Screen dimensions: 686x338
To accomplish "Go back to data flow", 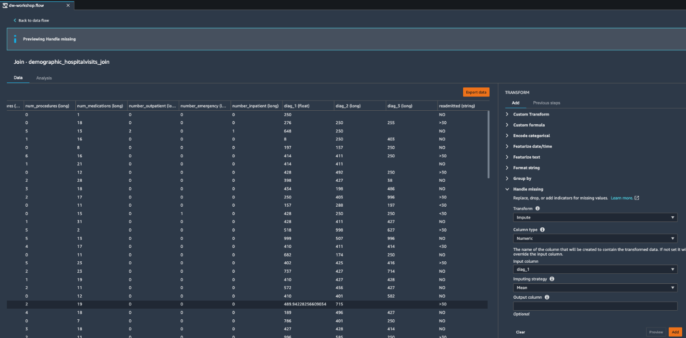I will click(34, 21).
